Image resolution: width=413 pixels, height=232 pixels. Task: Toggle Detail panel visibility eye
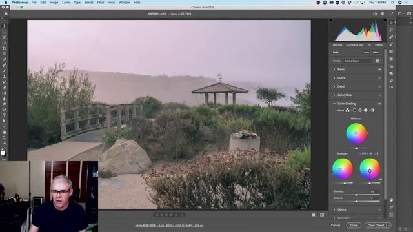coord(379,86)
